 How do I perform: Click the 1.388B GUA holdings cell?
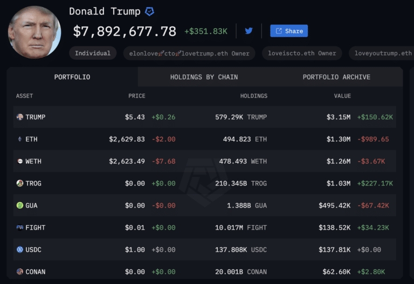tap(247, 205)
